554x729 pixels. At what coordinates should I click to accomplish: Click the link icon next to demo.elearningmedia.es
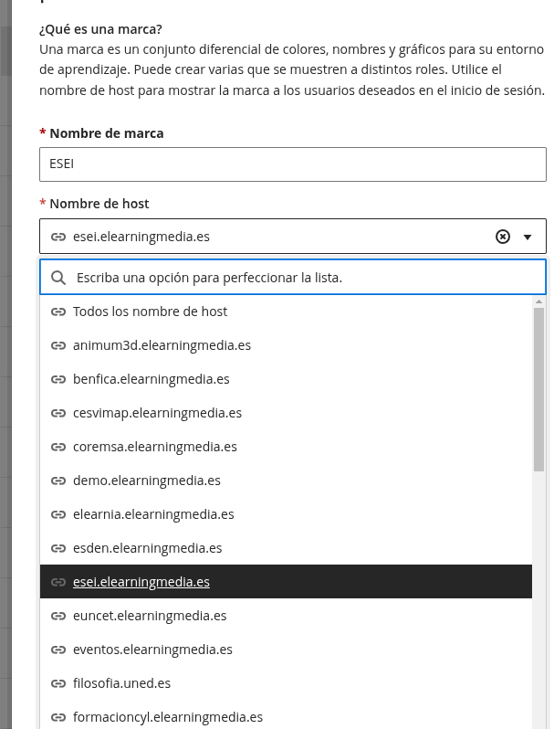tap(58, 481)
